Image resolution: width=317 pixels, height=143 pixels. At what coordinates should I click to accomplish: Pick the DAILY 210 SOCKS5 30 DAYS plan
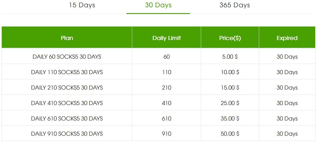67,88
